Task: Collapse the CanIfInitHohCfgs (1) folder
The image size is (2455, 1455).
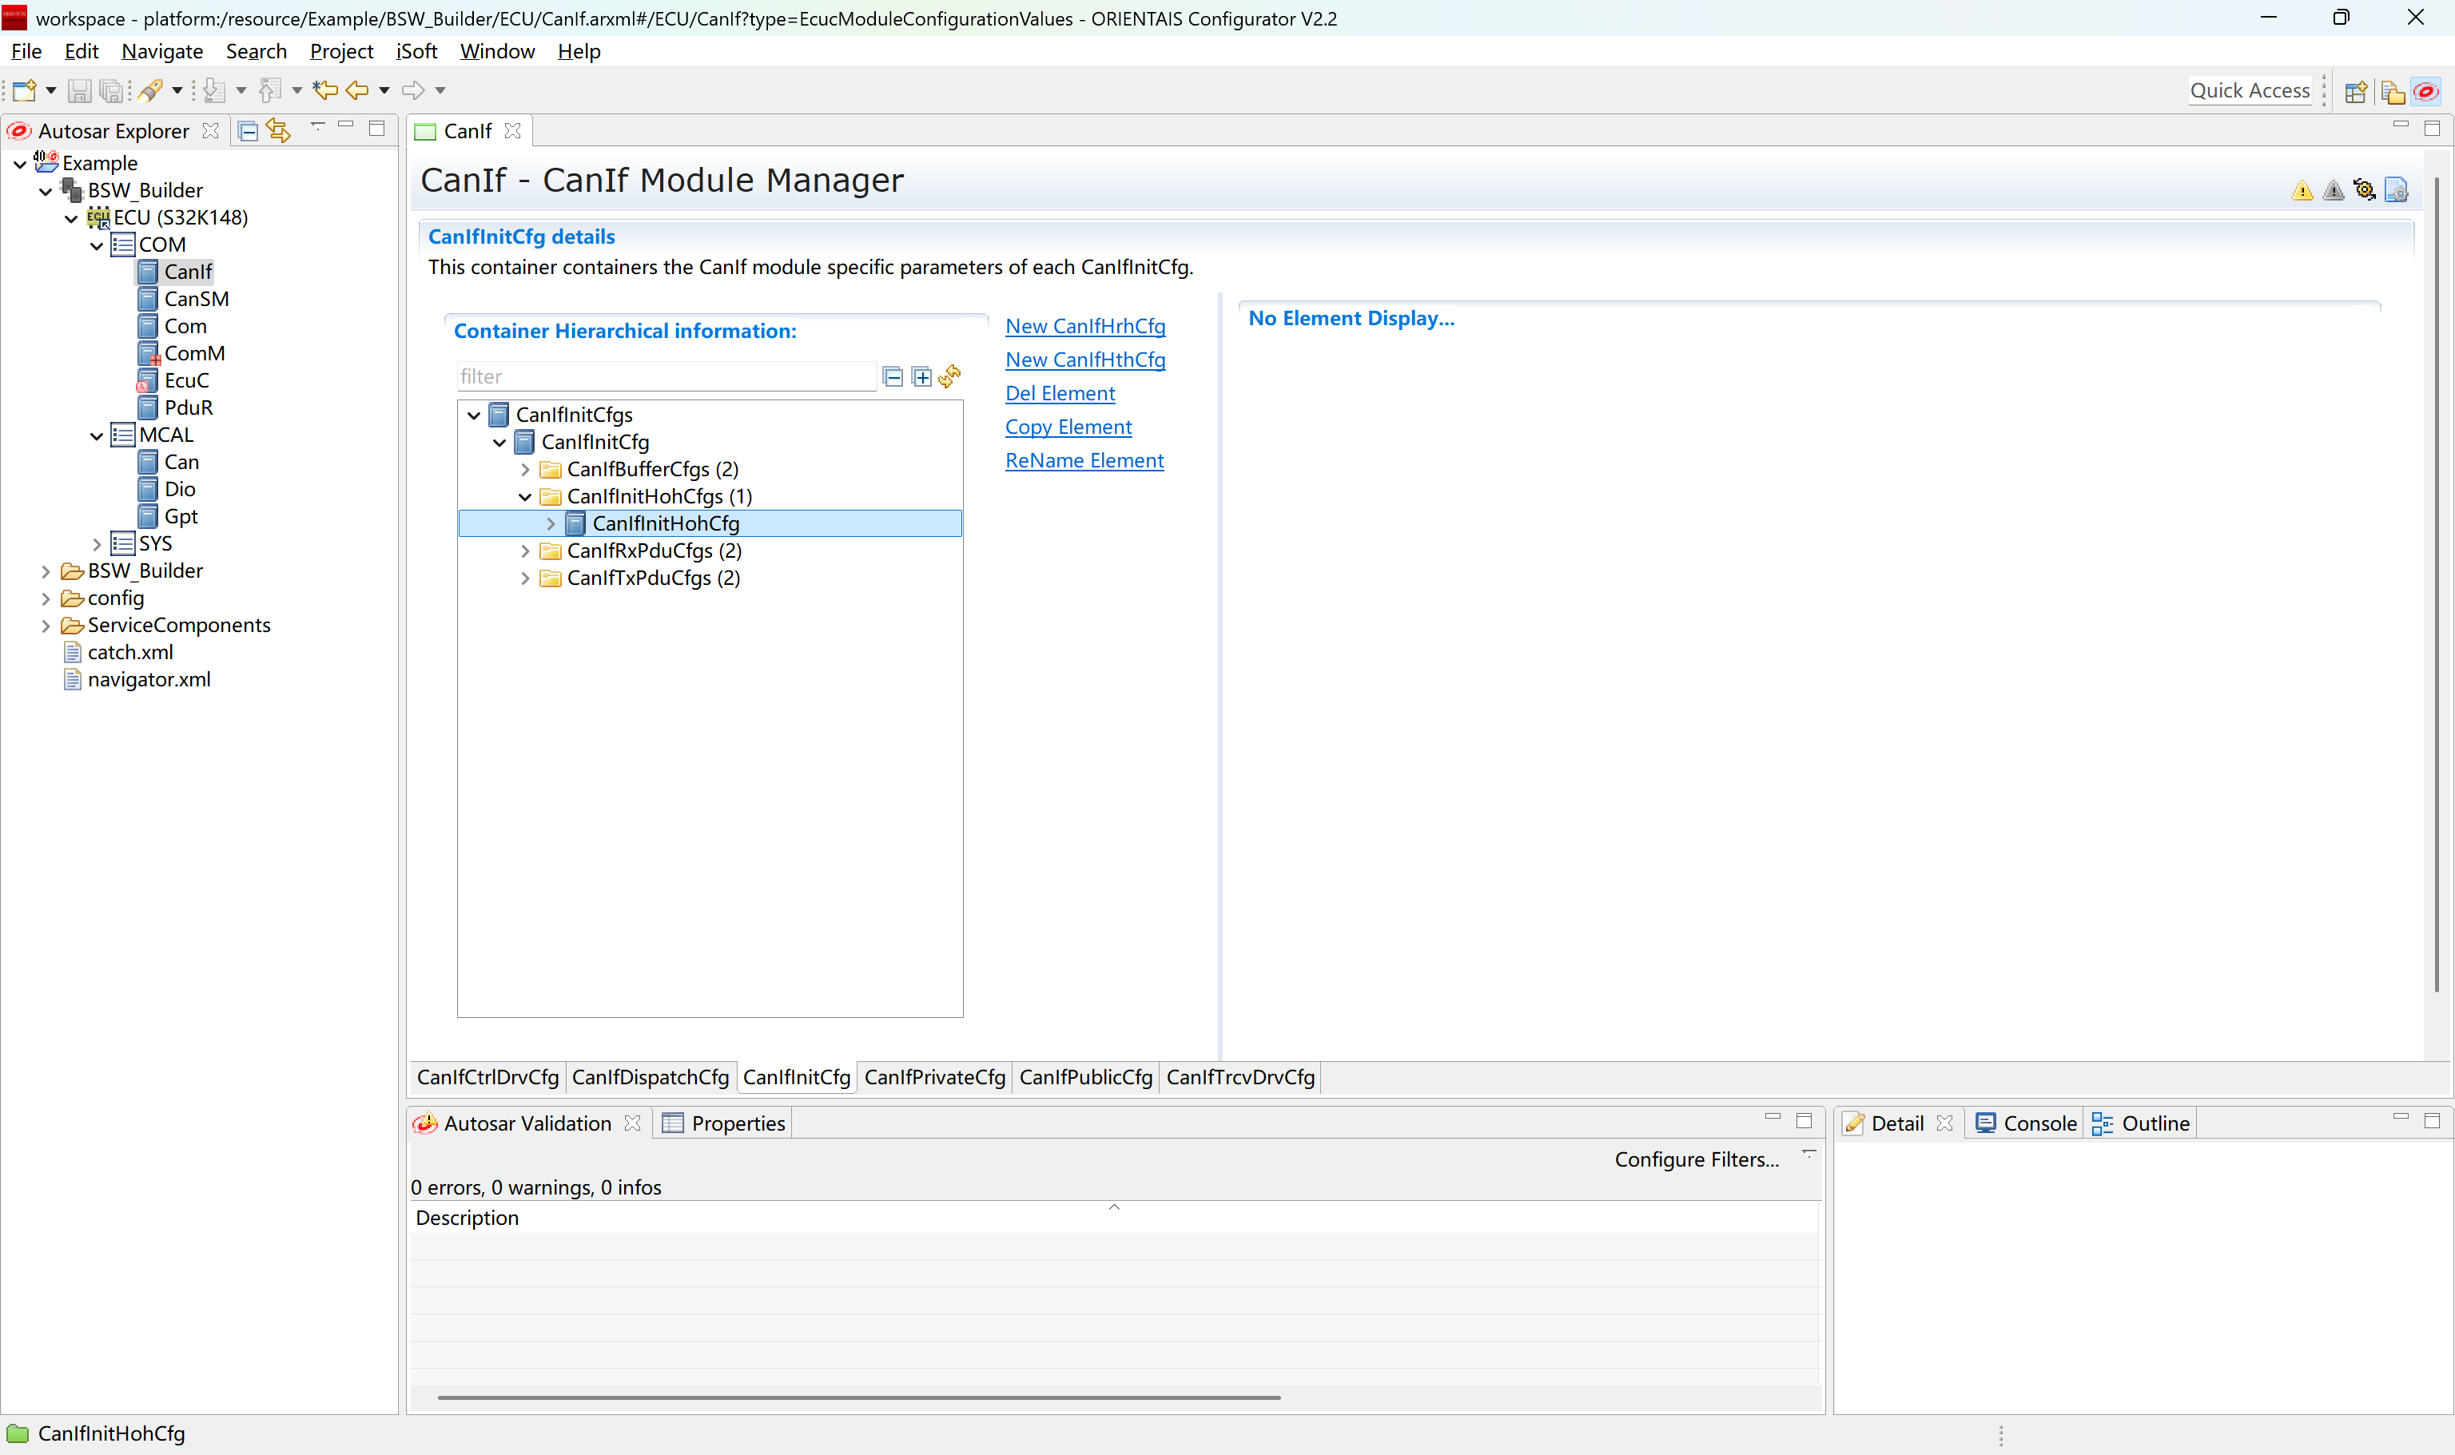Action: pyautogui.click(x=526, y=497)
